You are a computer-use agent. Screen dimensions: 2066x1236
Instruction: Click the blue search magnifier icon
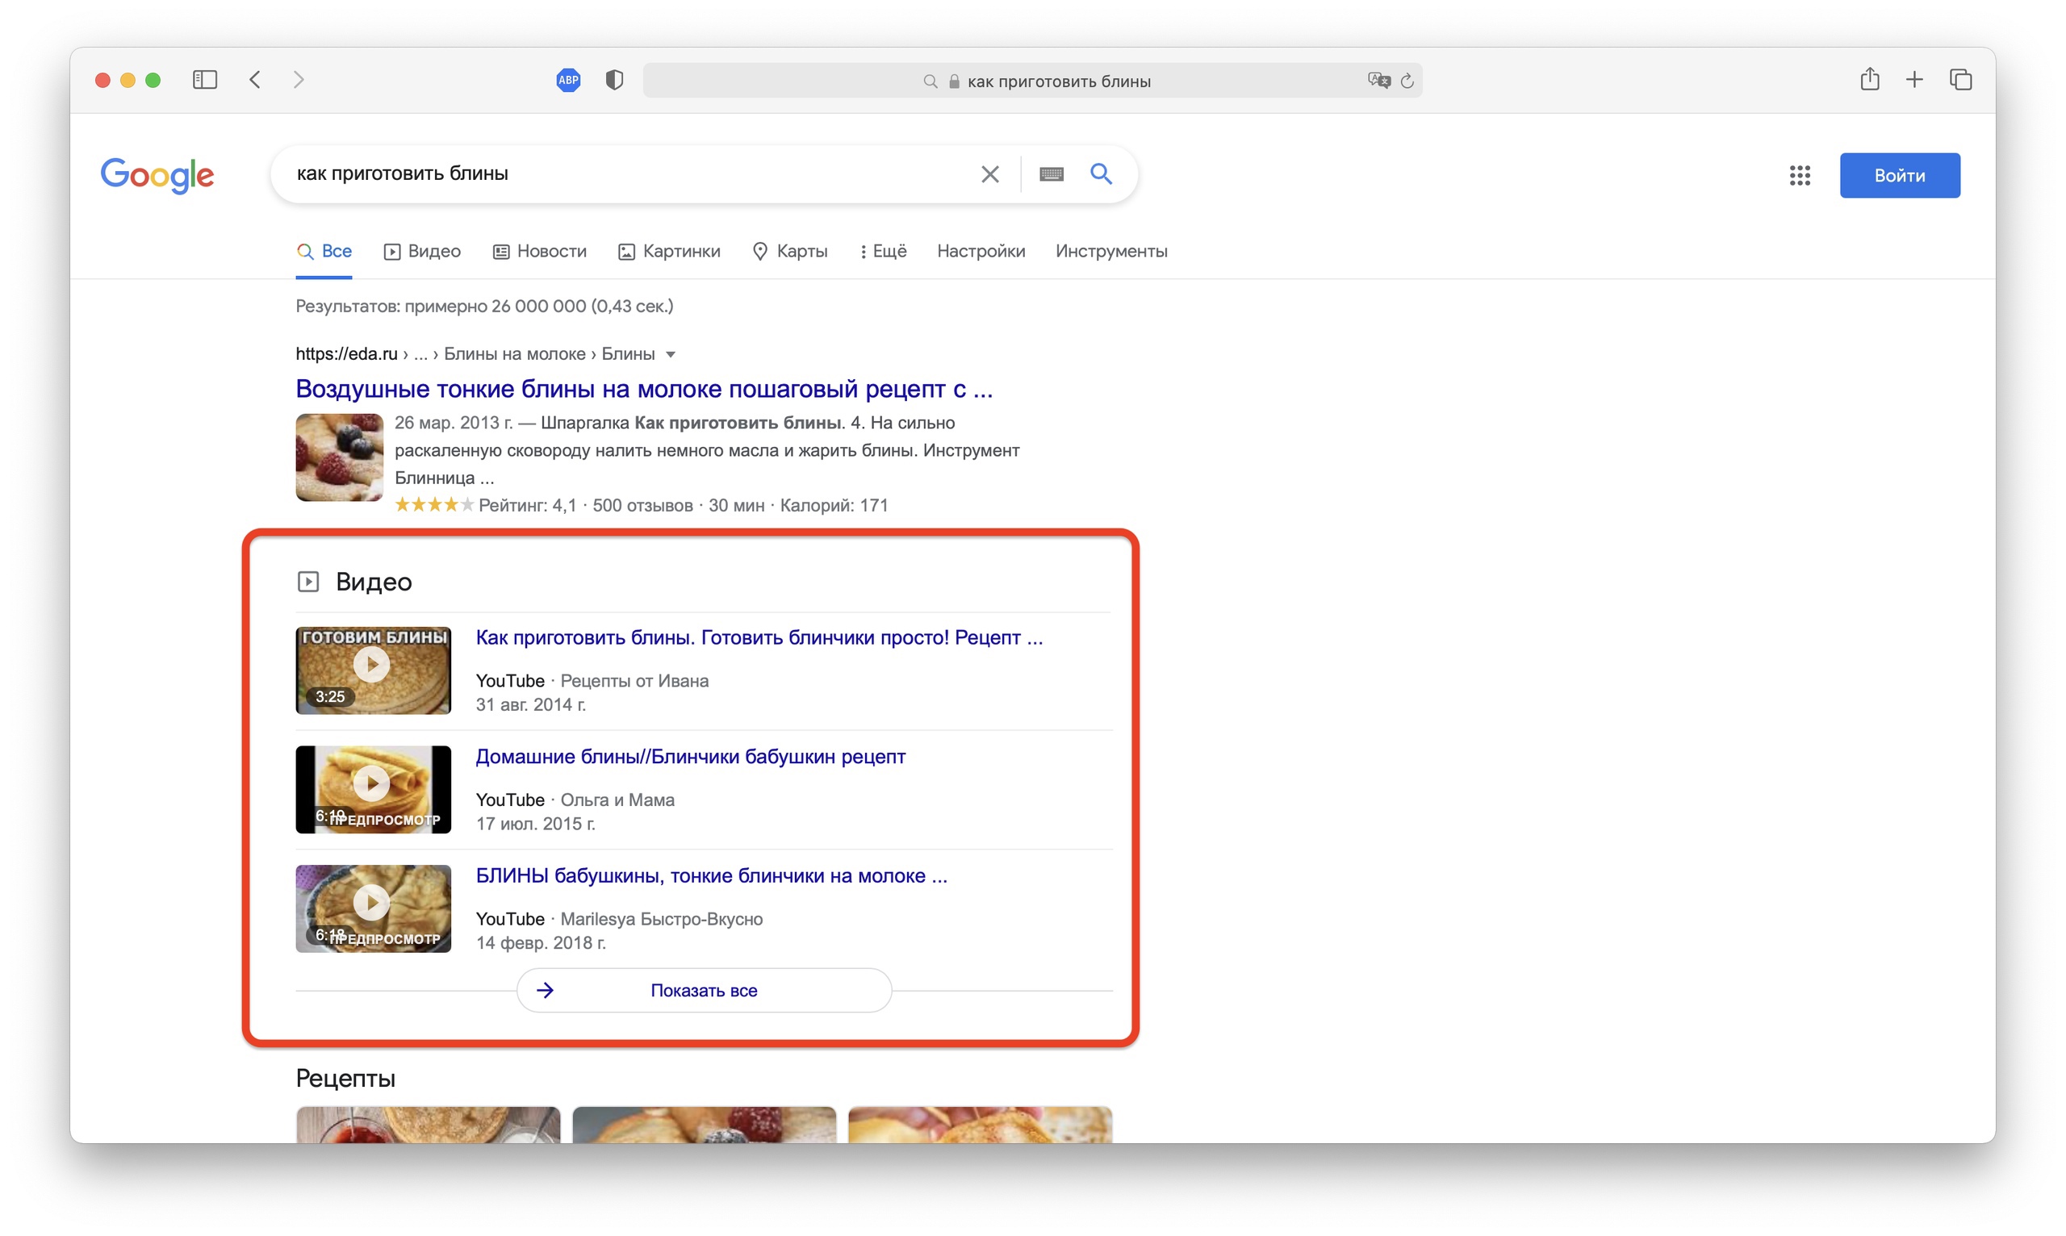[x=1102, y=173]
